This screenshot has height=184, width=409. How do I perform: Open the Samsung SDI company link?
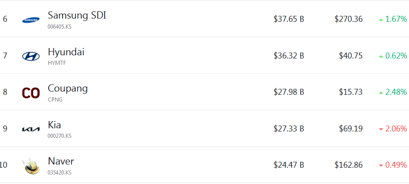(77, 15)
